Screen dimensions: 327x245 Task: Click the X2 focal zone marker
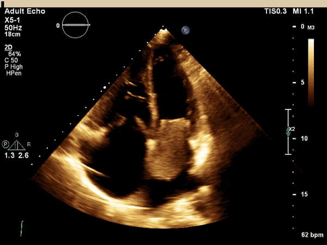289,130
